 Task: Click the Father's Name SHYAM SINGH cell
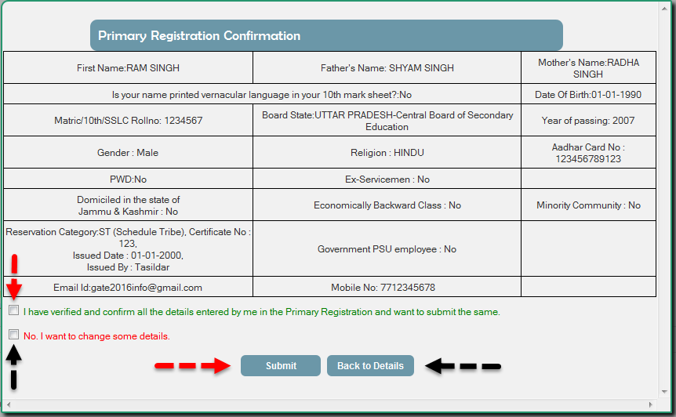(387, 68)
